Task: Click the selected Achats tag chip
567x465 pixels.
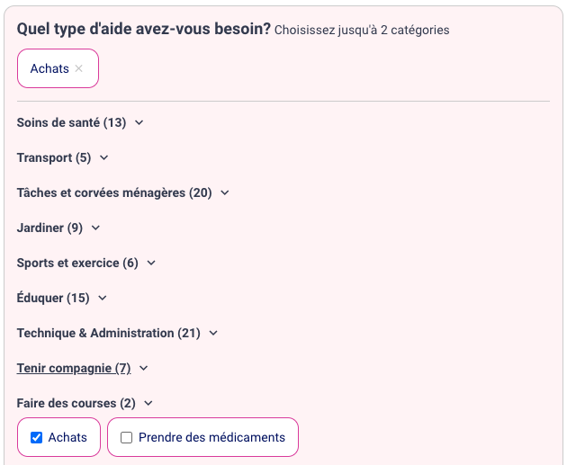Action: click(49, 69)
